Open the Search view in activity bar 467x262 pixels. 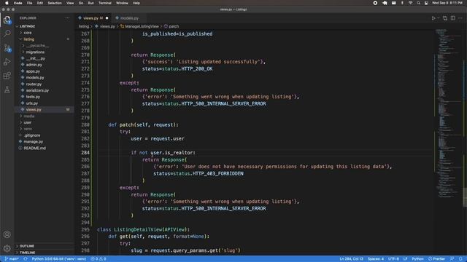point(7,33)
